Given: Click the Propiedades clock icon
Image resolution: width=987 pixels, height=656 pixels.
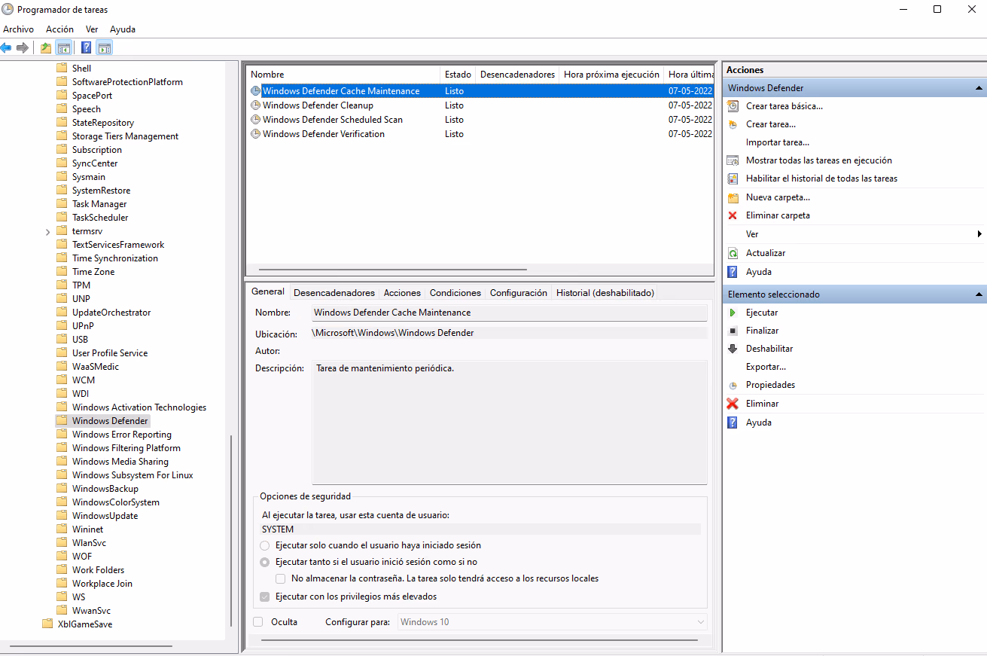Looking at the screenshot, I should point(733,385).
